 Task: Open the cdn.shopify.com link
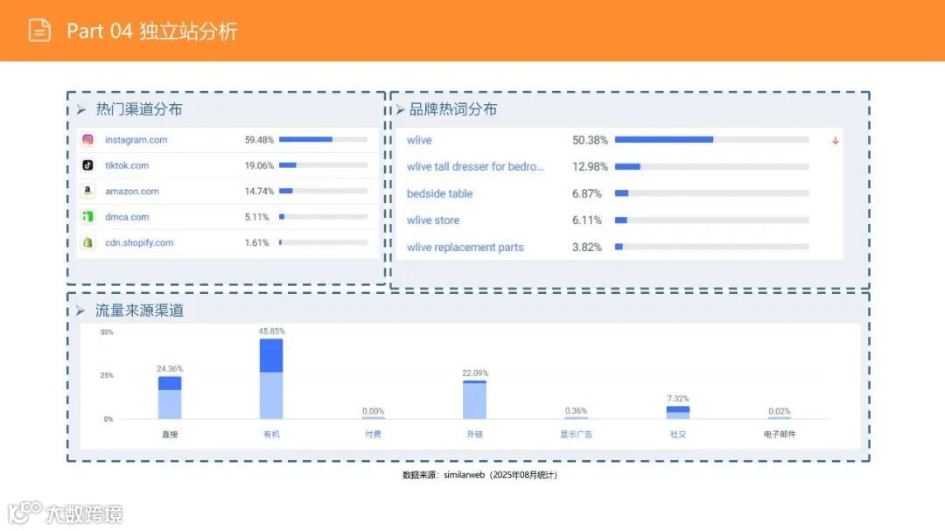pos(139,242)
